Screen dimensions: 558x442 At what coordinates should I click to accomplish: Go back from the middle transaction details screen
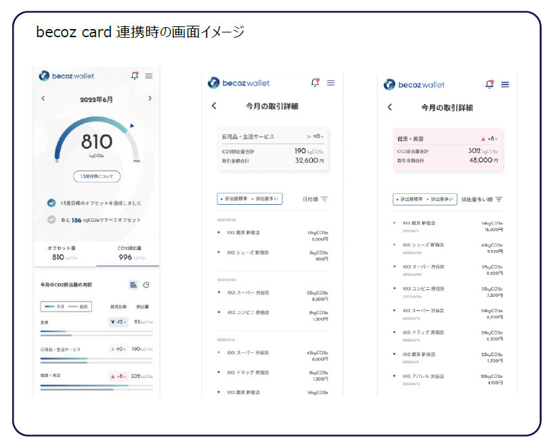(214, 106)
